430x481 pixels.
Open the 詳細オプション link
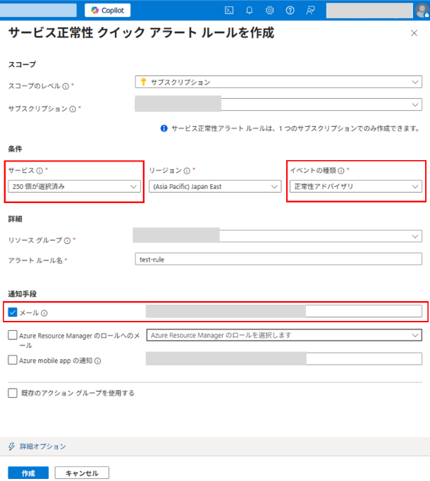tap(42, 446)
